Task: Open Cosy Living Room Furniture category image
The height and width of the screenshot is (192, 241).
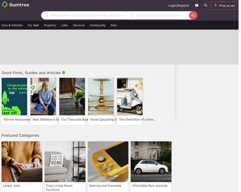Action: click(65, 162)
